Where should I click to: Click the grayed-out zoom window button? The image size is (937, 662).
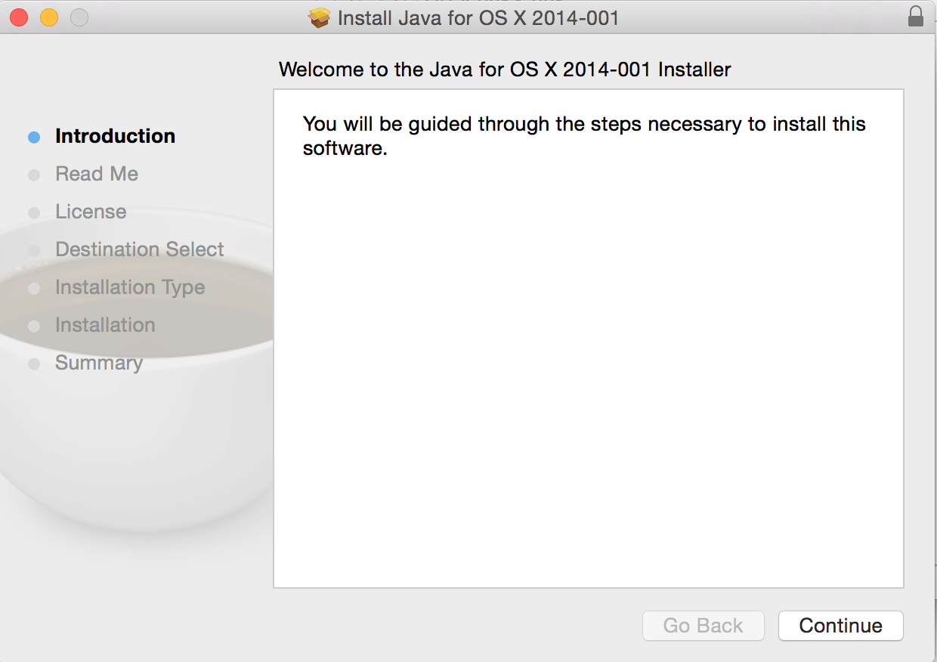(x=79, y=17)
